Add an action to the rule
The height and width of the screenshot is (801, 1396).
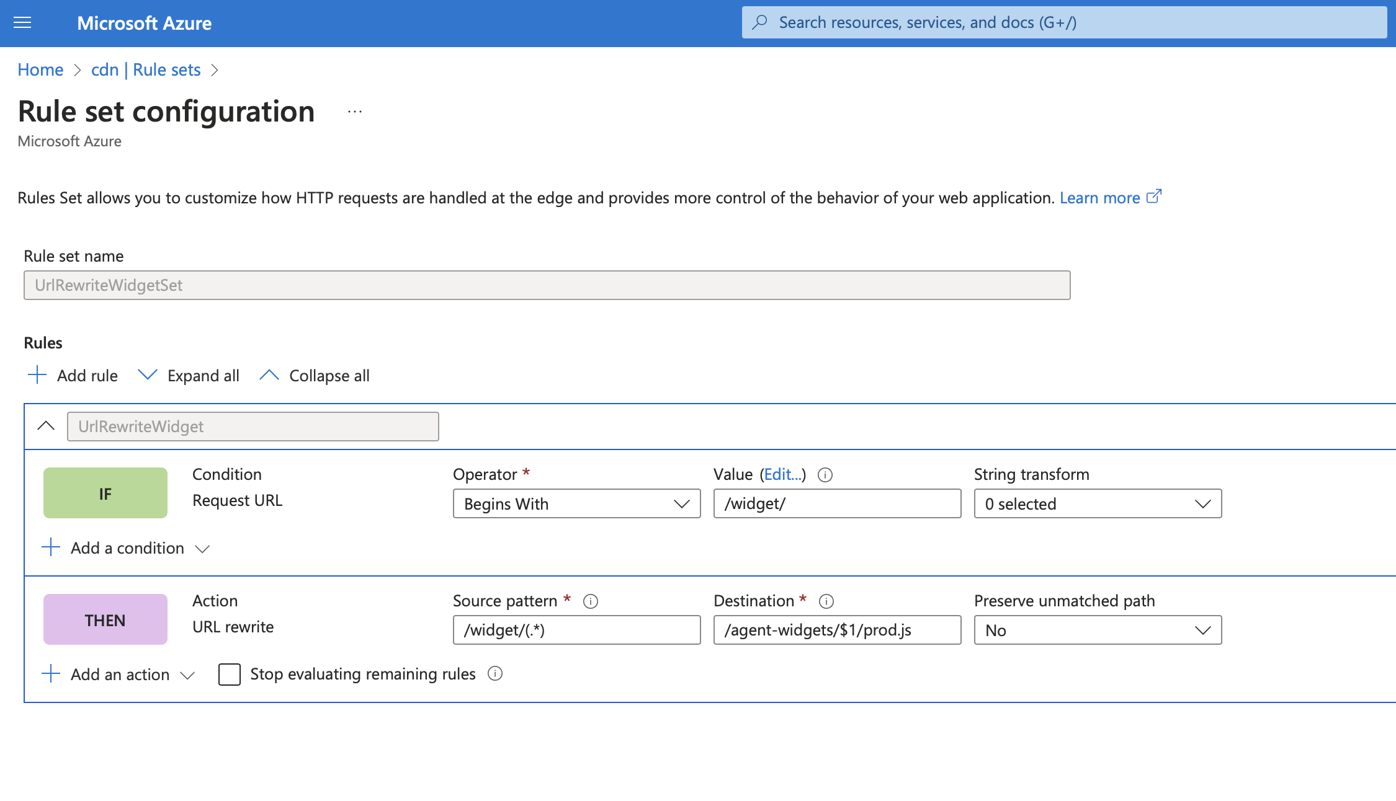click(x=120, y=675)
